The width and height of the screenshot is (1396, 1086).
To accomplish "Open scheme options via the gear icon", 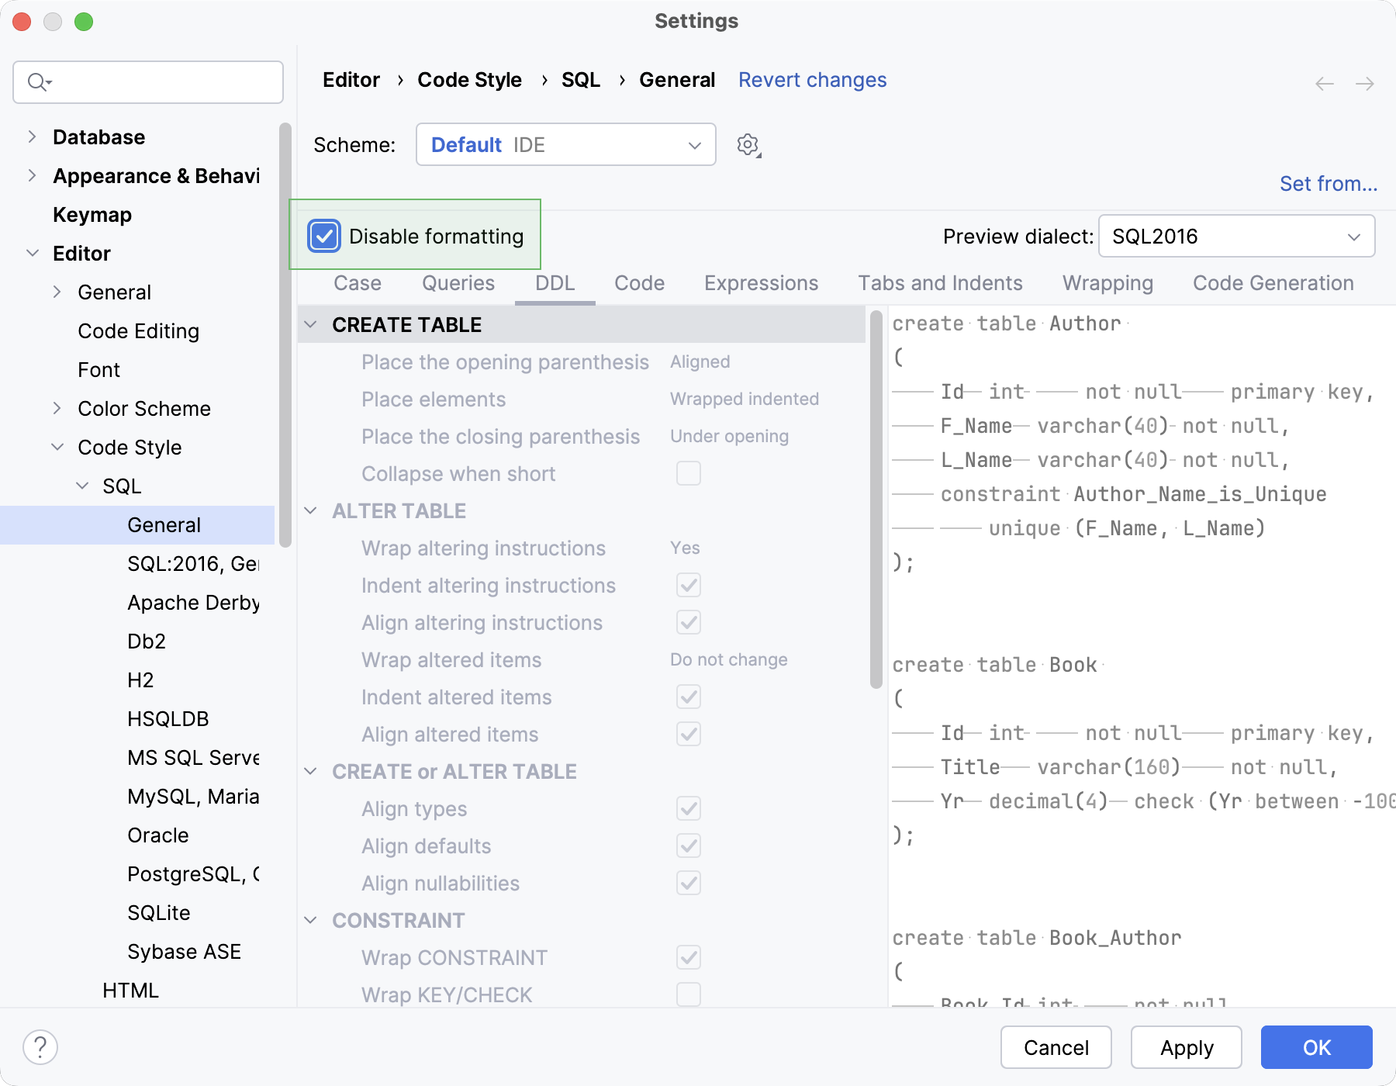I will click(x=747, y=144).
